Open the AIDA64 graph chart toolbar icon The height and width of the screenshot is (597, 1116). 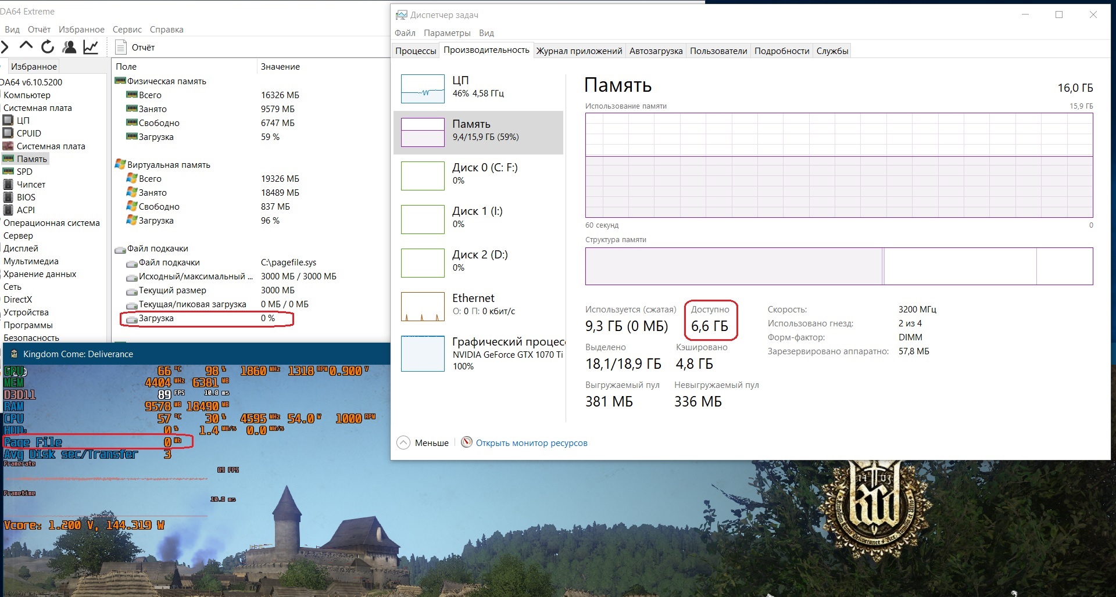tap(91, 46)
